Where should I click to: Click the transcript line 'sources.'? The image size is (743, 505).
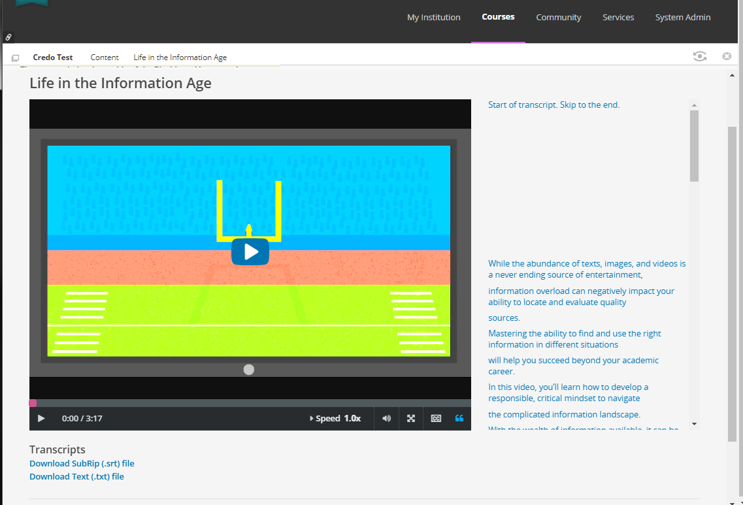tap(504, 318)
